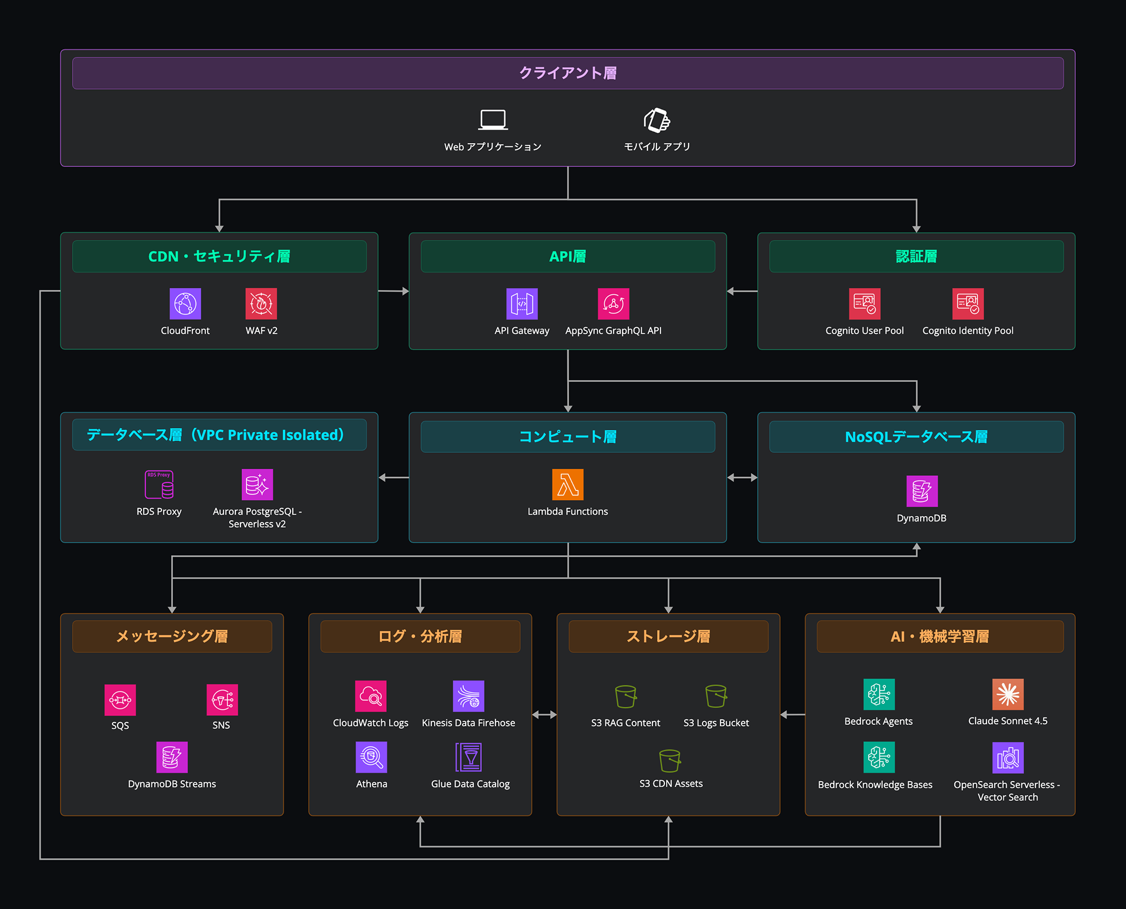Image resolution: width=1126 pixels, height=909 pixels.
Task: Select the API層 header label
Action: 568,257
